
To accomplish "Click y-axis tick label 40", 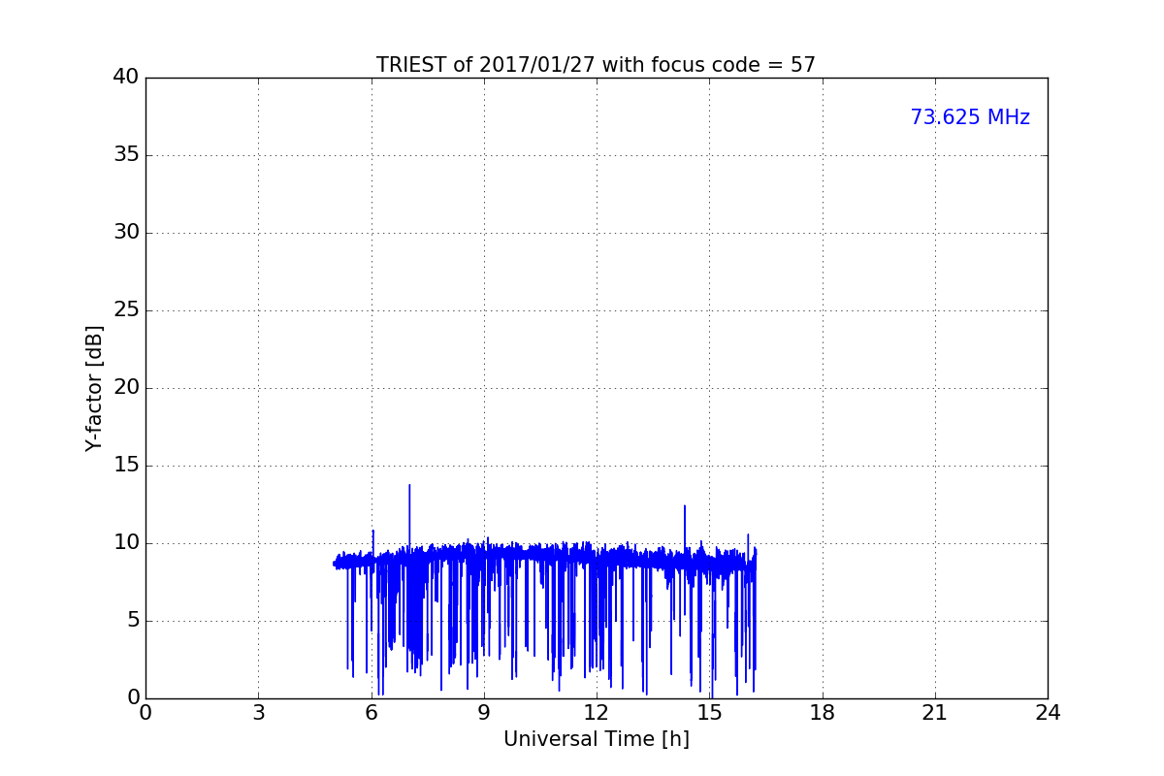I will click(x=126, y=78).
